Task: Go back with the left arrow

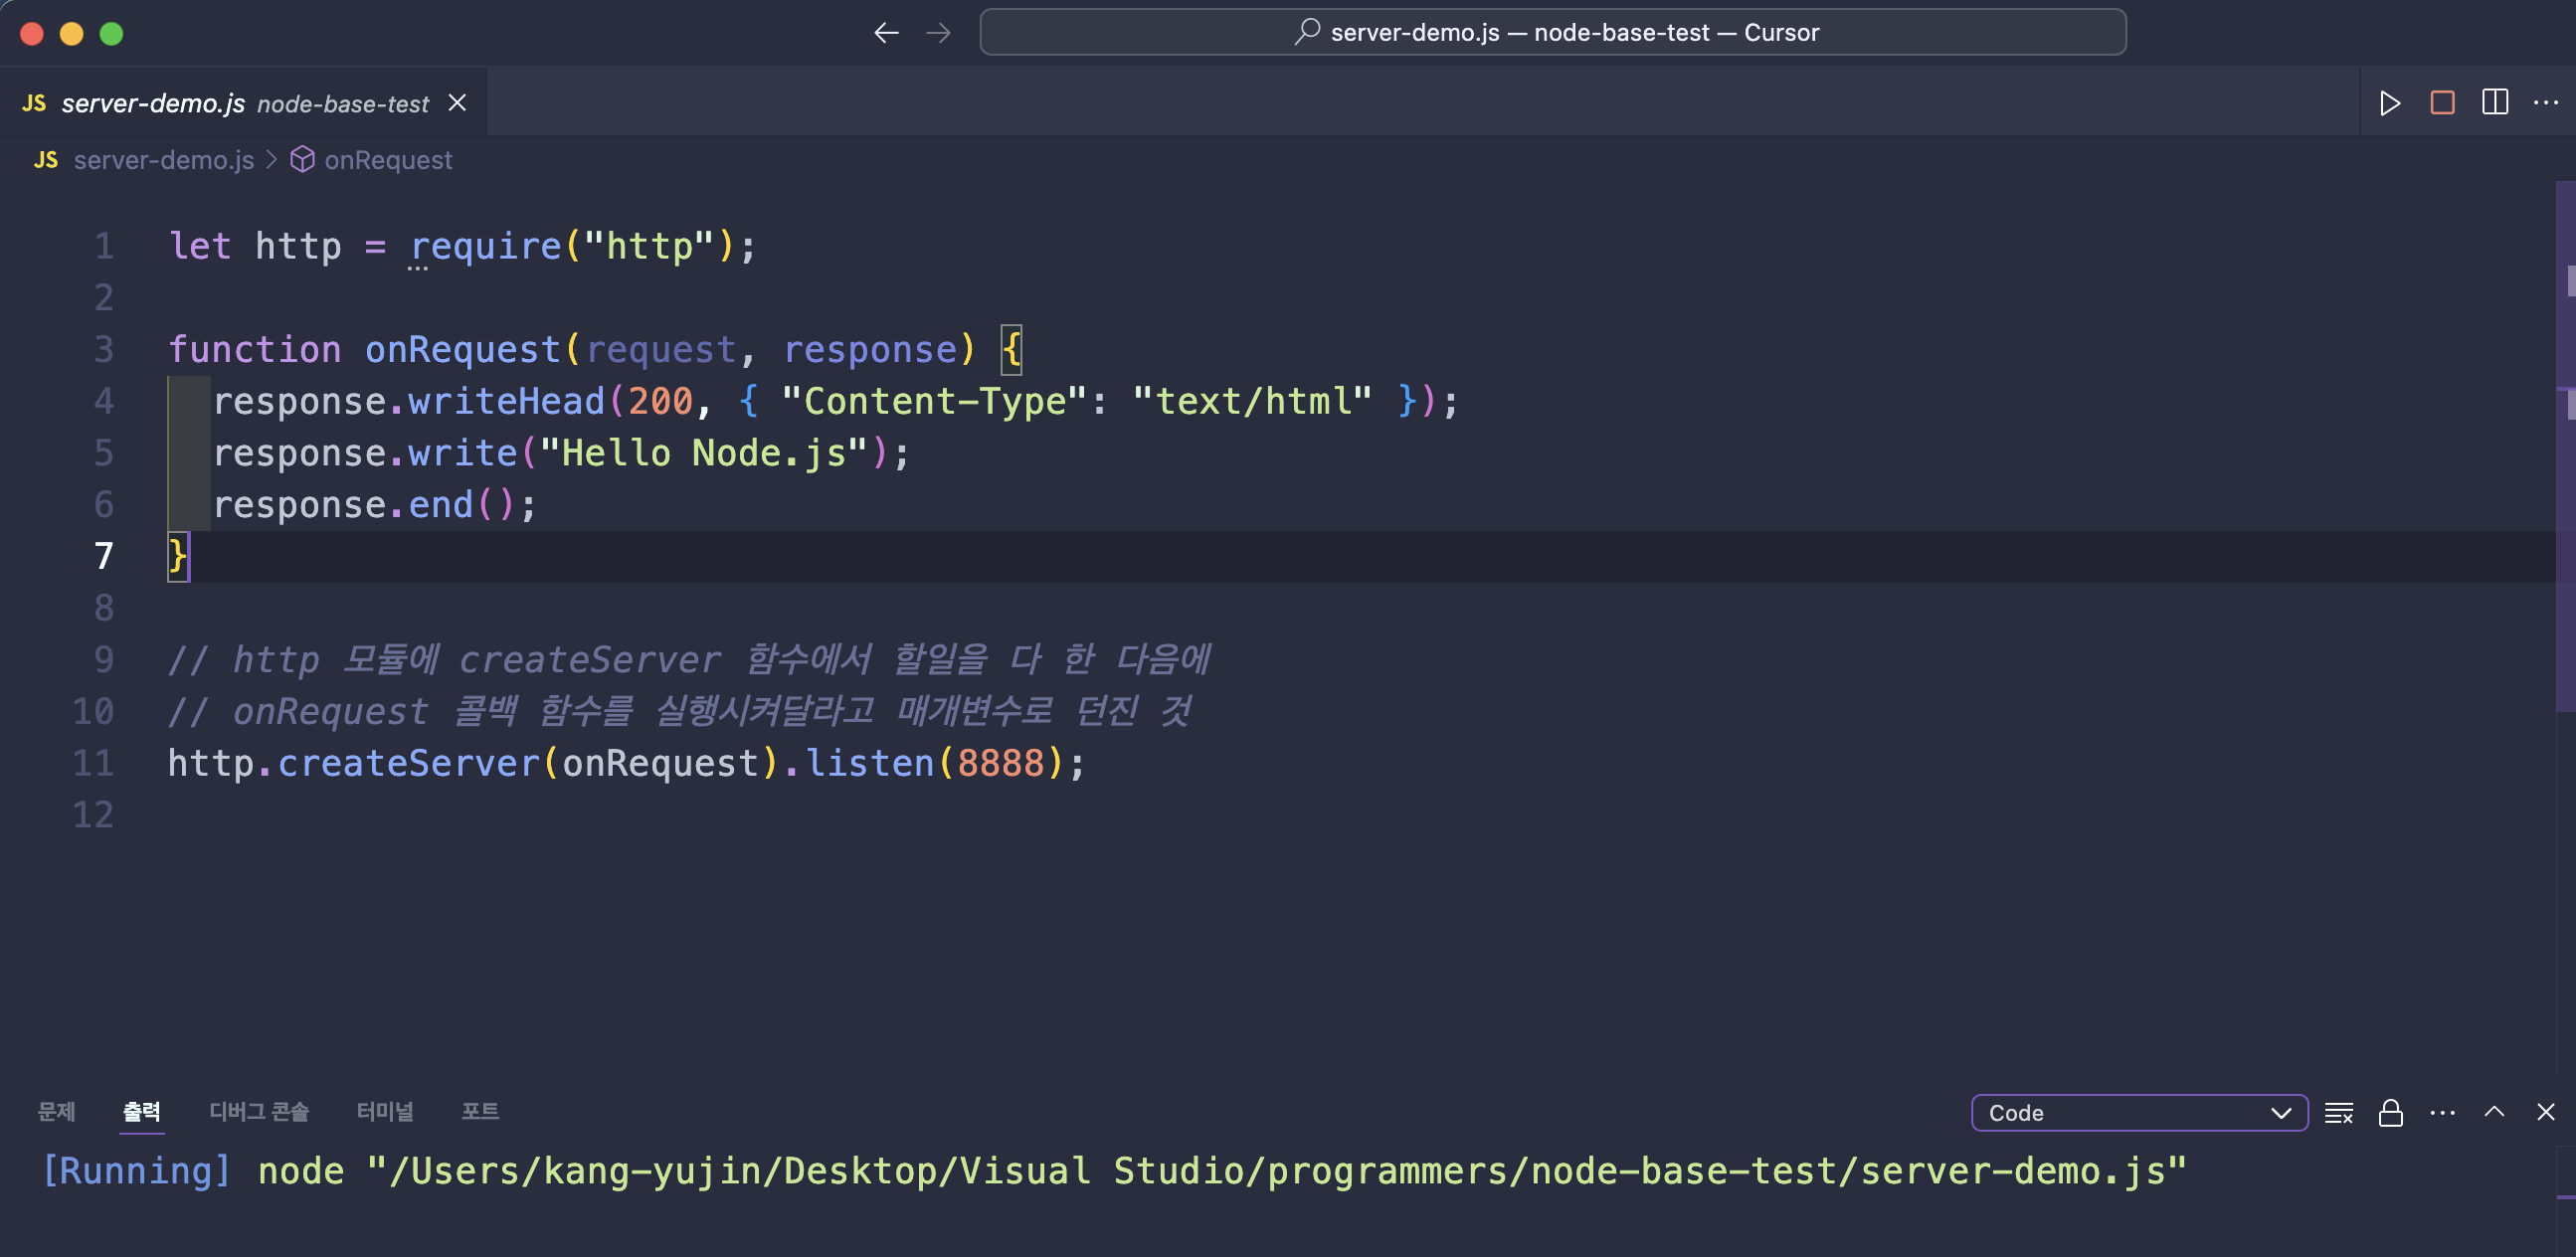Action: click(886, 33)
